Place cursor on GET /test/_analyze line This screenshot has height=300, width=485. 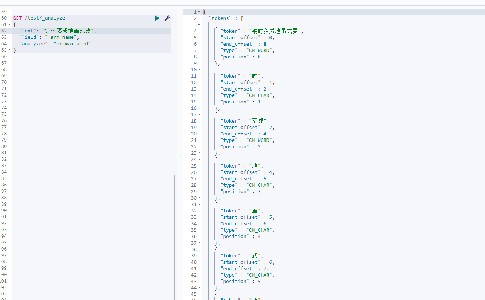pyautogui.click(x=39, y=18)
